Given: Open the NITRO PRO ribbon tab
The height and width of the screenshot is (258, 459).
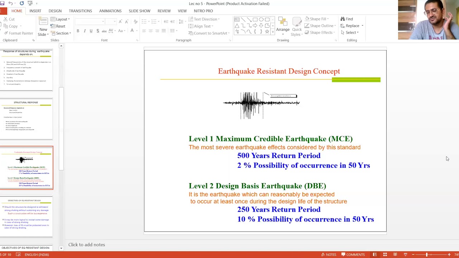Looking at the screenshot, I should pyautogui.click(x=203, y=11).
